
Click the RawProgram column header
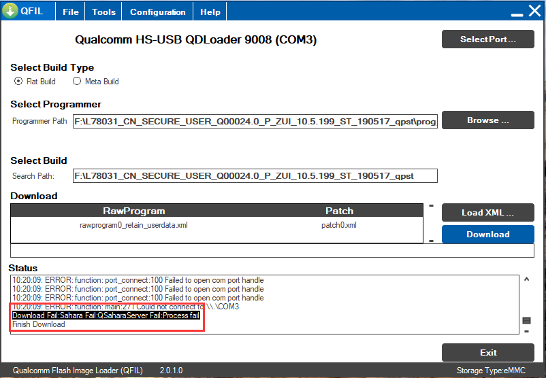[133, 211]
